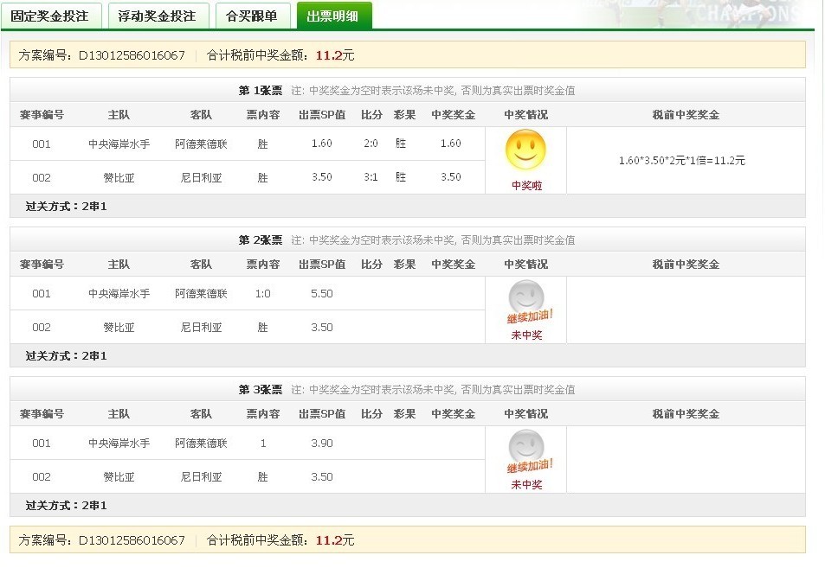Click the bottom plan number D13012586016067
Viewport: 825px width, 568px height.
point(132,540)
